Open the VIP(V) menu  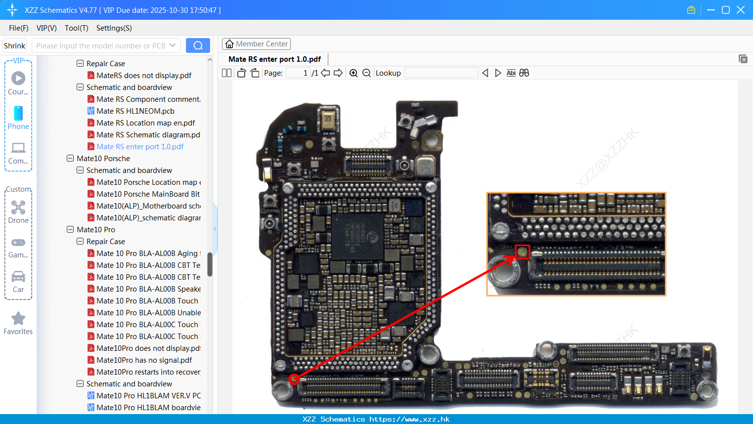tap(46, 28)
